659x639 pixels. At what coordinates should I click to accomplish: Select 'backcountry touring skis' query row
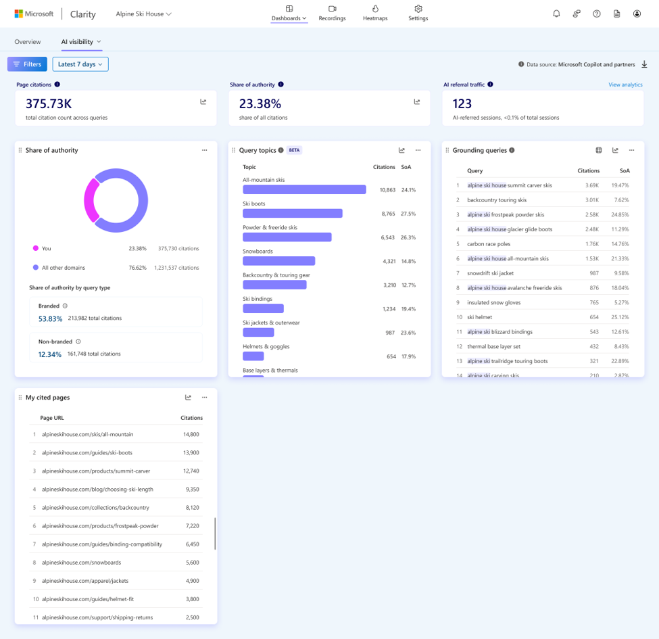(x=543, y=200)
